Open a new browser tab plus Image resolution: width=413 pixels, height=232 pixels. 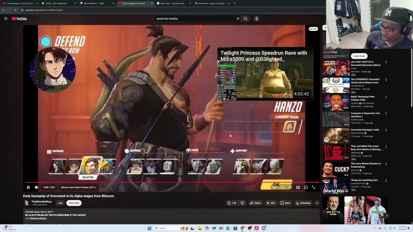click(235, 3)
